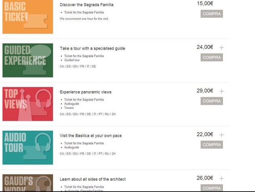Open 'Take a tour with a specialised guide'

[x=92, y=48]
